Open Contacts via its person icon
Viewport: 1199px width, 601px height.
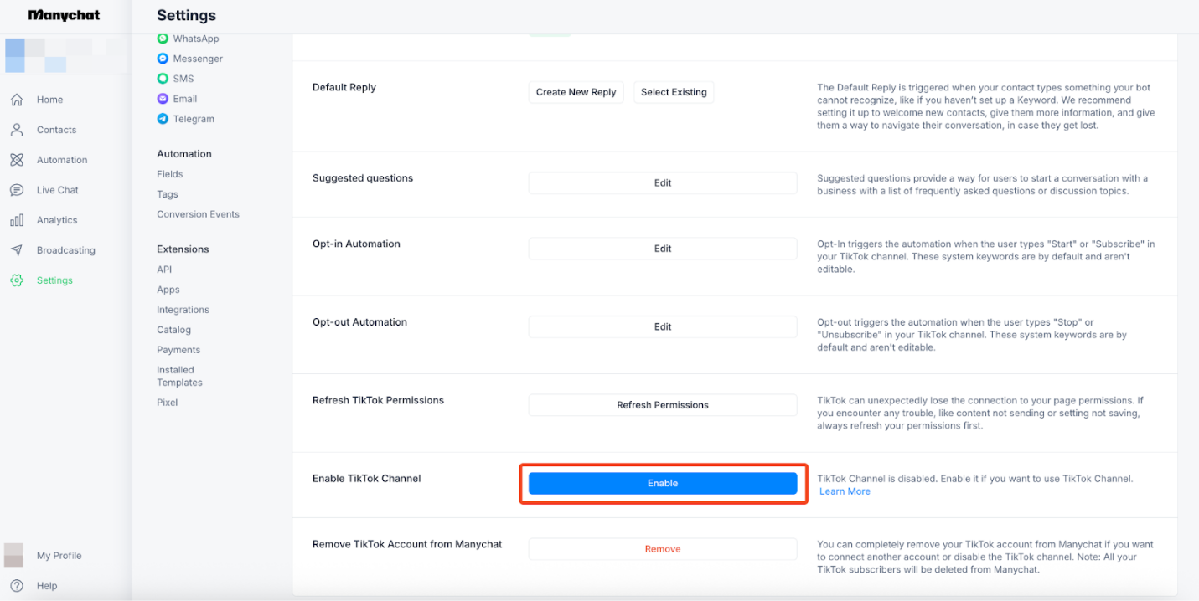(x=17, y=130)
